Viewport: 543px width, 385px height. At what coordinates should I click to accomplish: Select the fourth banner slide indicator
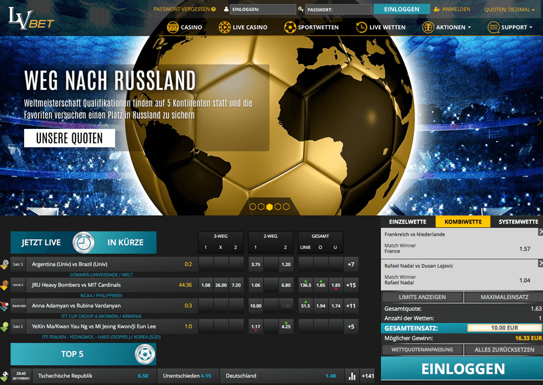[x=278, y=207]
